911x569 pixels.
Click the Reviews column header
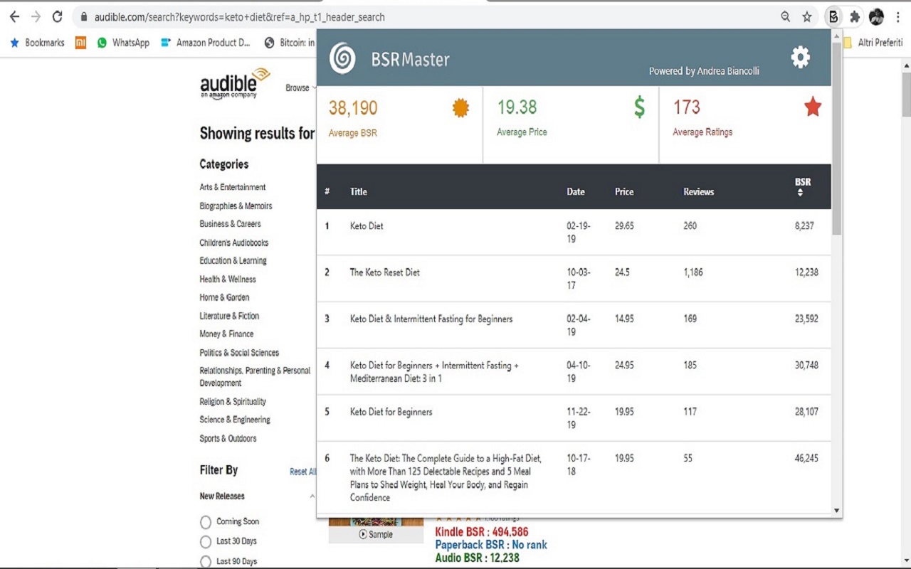click(x=699, y=192)
